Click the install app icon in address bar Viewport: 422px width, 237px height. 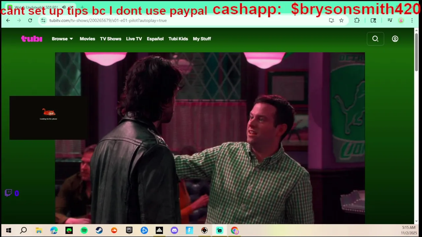[x=331, y=20]
